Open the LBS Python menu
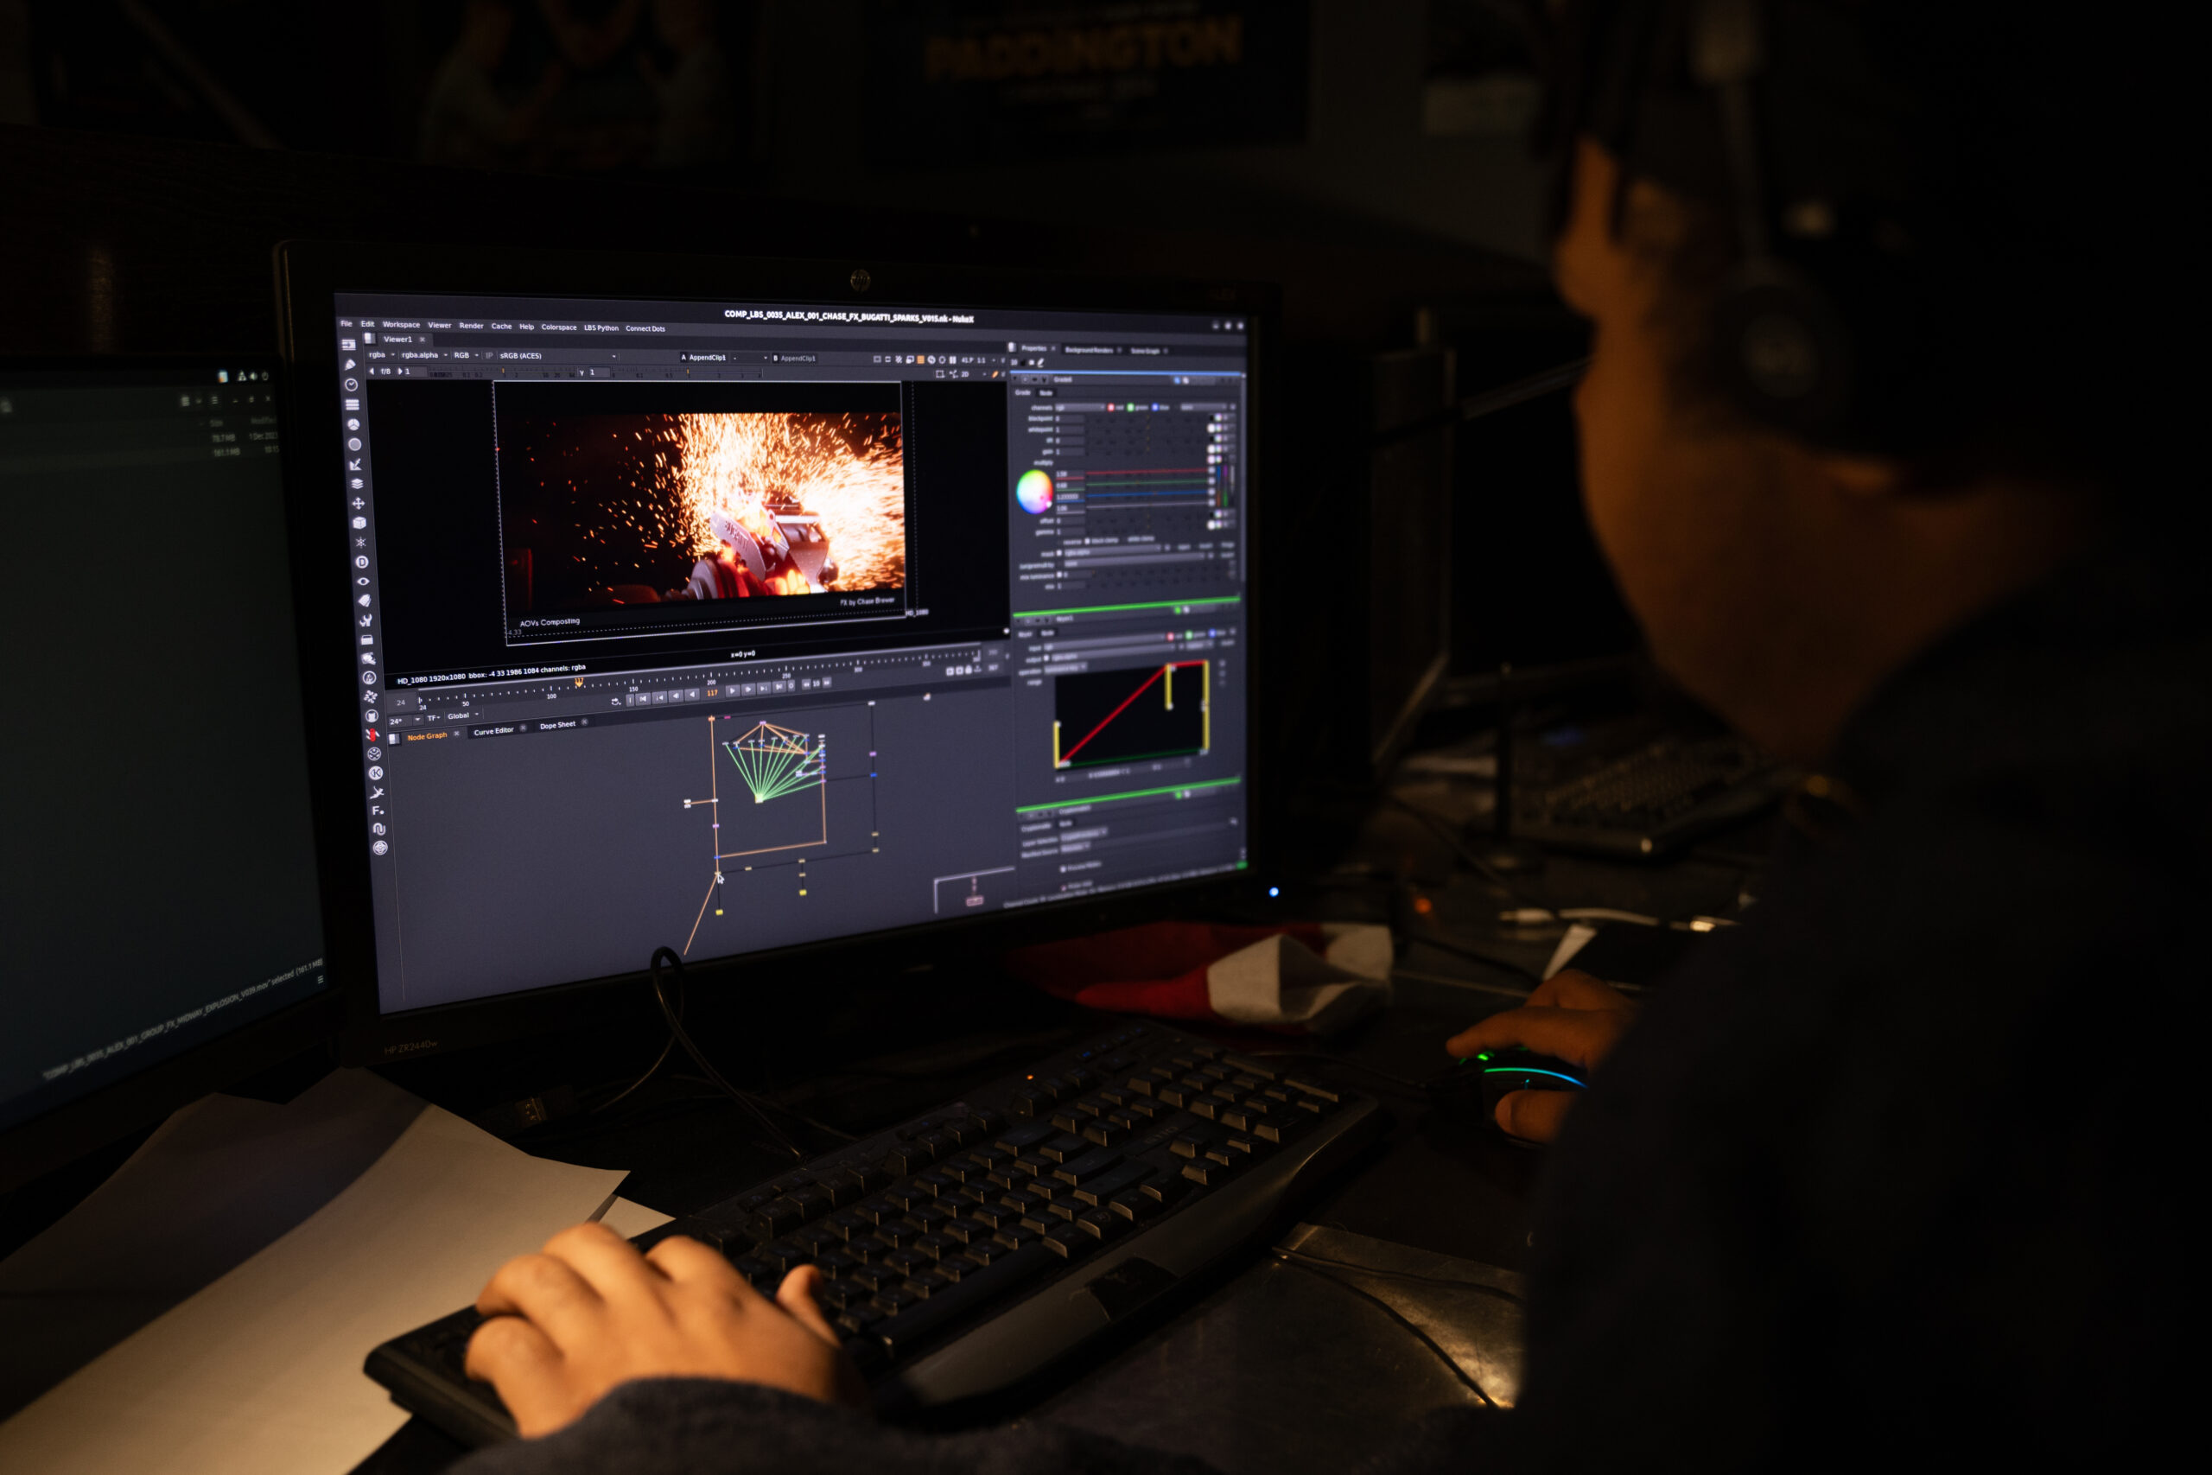2212x1475 pixels. coord(601,328)
